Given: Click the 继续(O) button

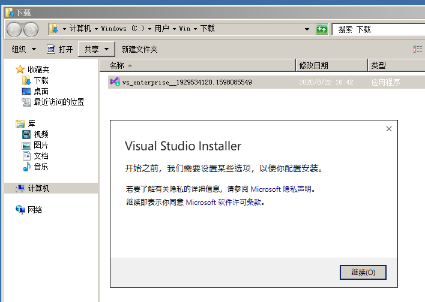Looking at the screenshot, I should pyautogui.click(x=363, y=272).
